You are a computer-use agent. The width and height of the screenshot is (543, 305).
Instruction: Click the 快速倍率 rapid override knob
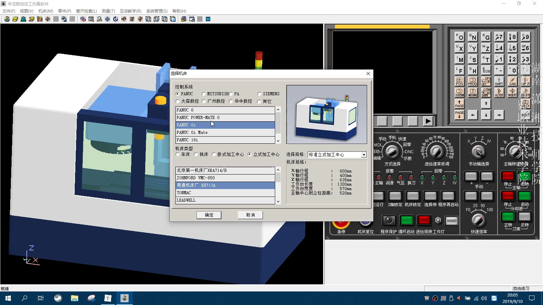click(x=478, y=220)
